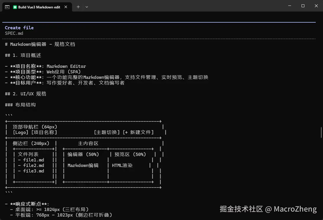Maximize the terminal window
Image resolution: width=323 pixels, height=220 pixels.
coord(303,6)
